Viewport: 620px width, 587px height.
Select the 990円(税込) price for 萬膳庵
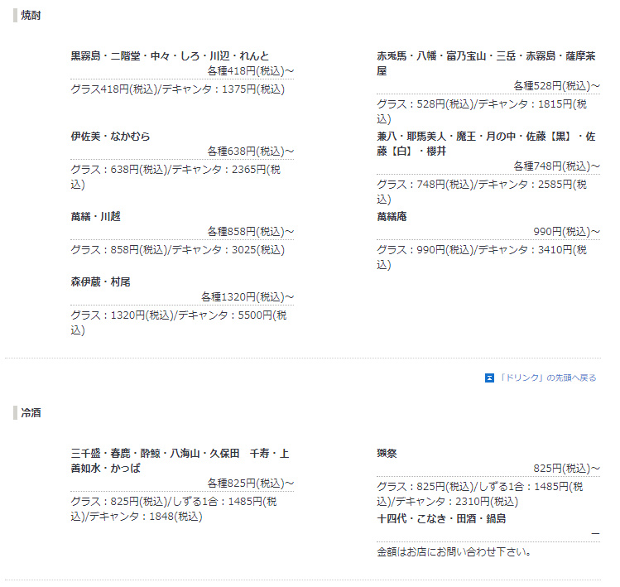pos(566,232)
